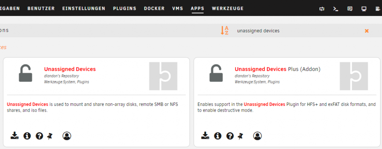View author profile for Unassigned Devices Plus

(x=257, y=136)
